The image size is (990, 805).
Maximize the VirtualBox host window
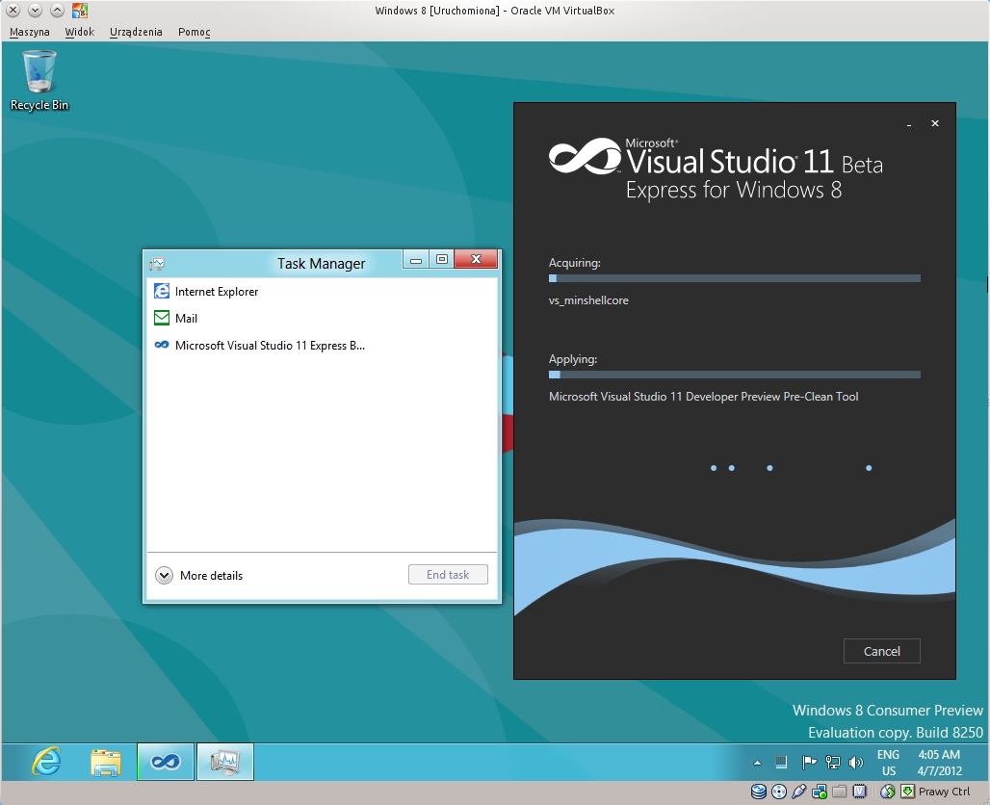coord(57,10)
